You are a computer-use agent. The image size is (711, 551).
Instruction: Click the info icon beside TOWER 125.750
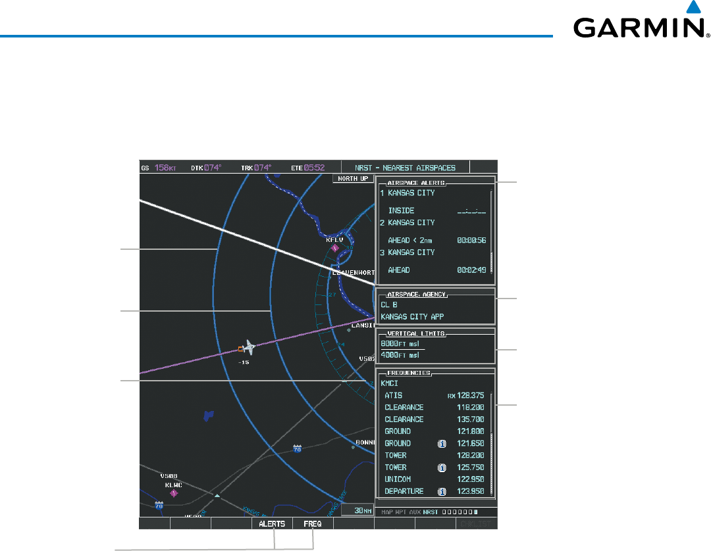pos(442,467)
